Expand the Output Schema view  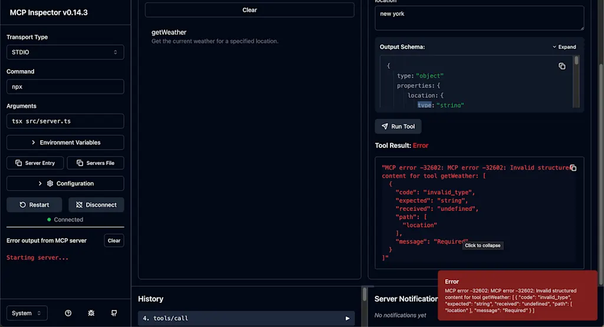coord(564,47)
